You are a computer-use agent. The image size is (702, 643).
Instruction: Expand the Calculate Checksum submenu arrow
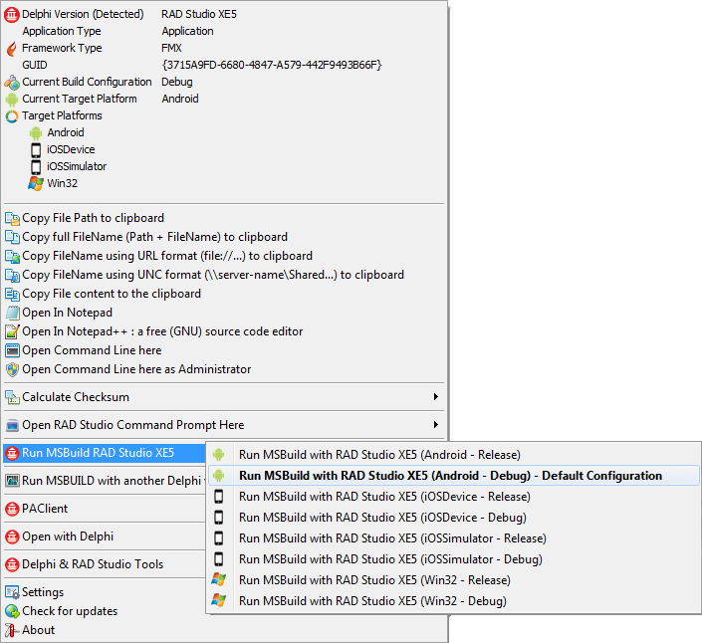[435, 397]
